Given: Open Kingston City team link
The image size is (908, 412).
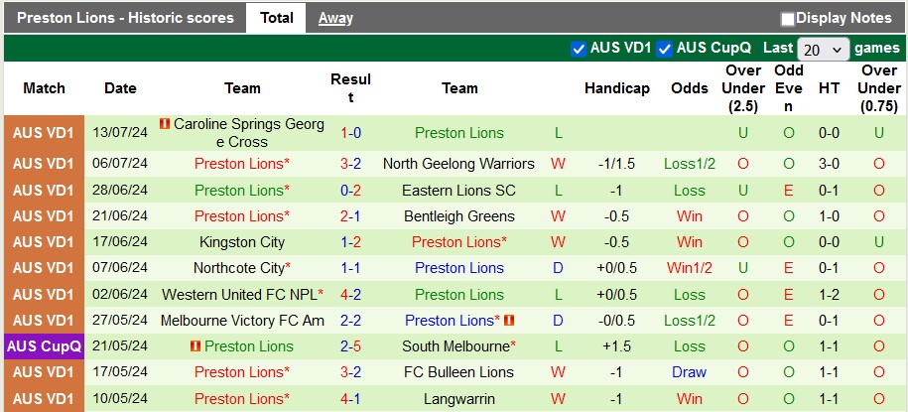Looking at the screenshot, I should (242, 242).
